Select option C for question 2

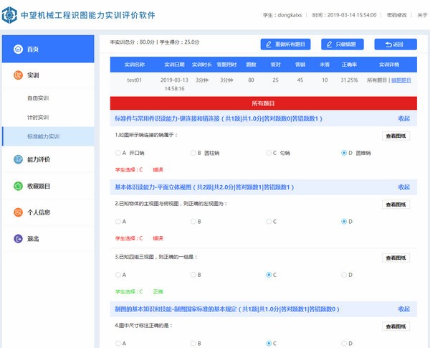(x=268, y=222)
